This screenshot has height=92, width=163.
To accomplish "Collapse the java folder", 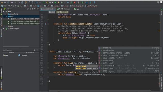I will (x=6, y=16).
